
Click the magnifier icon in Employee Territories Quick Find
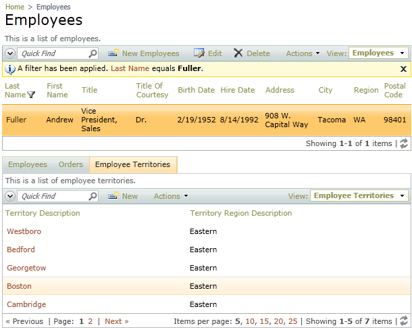93,196
